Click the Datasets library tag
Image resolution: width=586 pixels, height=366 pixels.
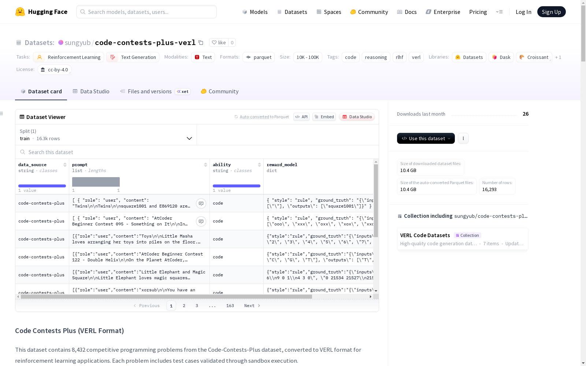click(x=469, y=57)
